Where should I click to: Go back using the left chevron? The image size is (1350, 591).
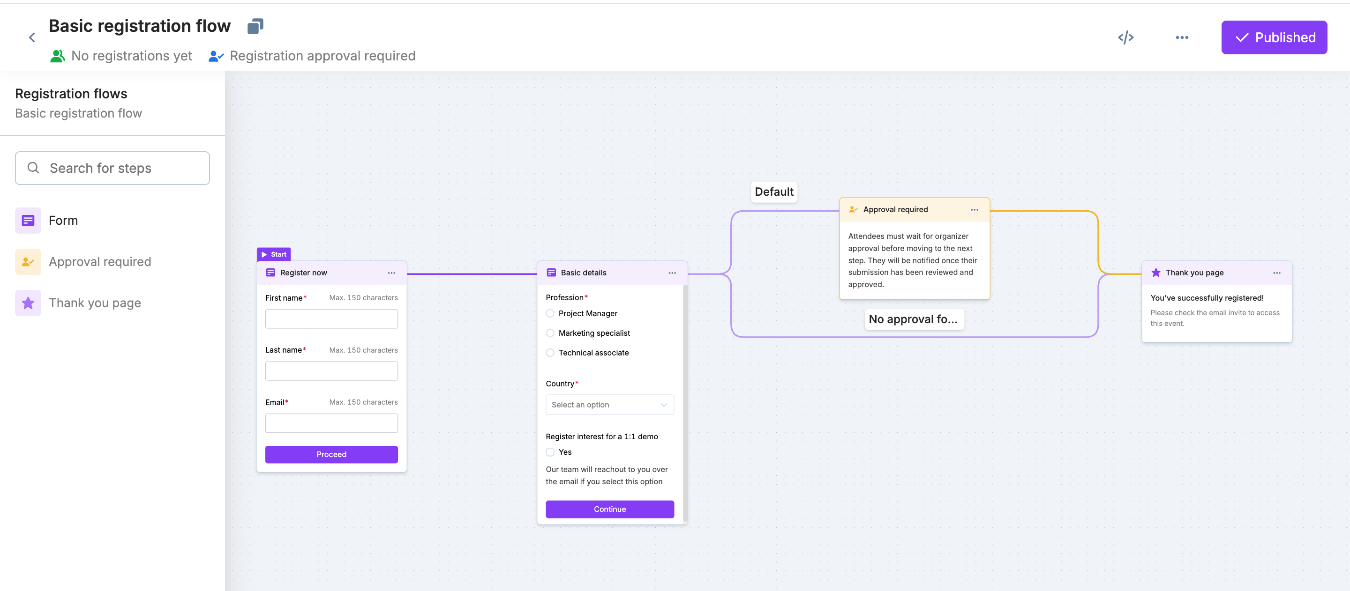pos(32,37)
